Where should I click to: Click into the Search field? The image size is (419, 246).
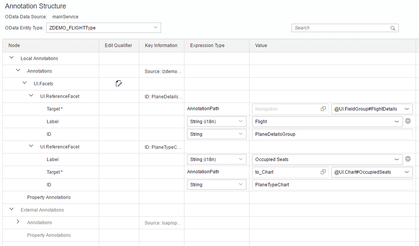(x=341, y=28)
